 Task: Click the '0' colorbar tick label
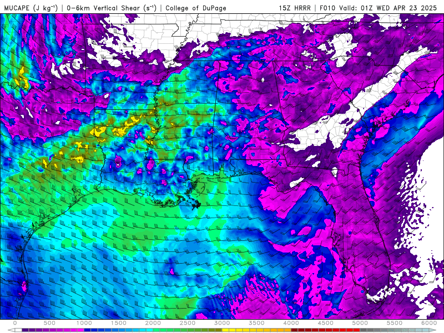(x=15, y=323)
